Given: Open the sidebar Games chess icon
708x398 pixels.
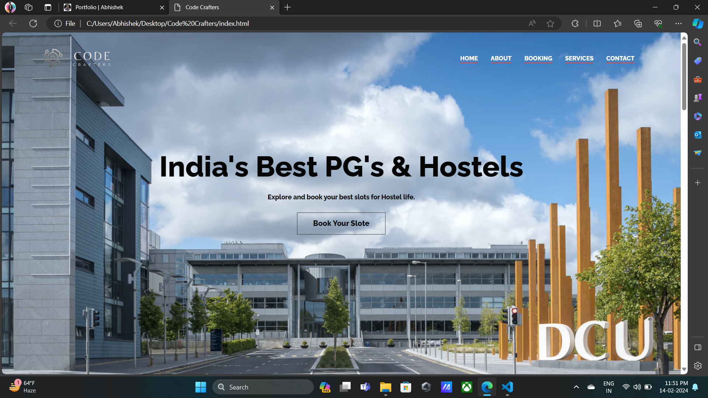Looking at the screenshot, I should (697, 98).
